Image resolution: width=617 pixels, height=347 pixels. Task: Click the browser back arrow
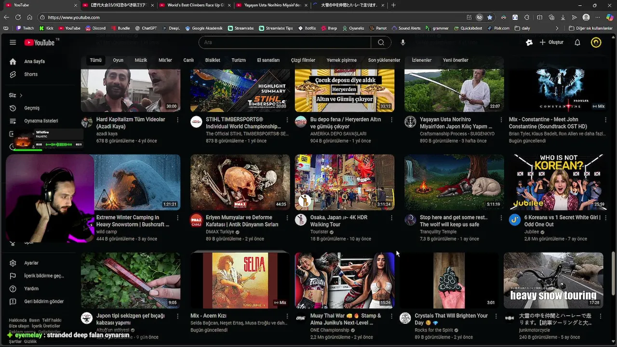pos(7,17)
